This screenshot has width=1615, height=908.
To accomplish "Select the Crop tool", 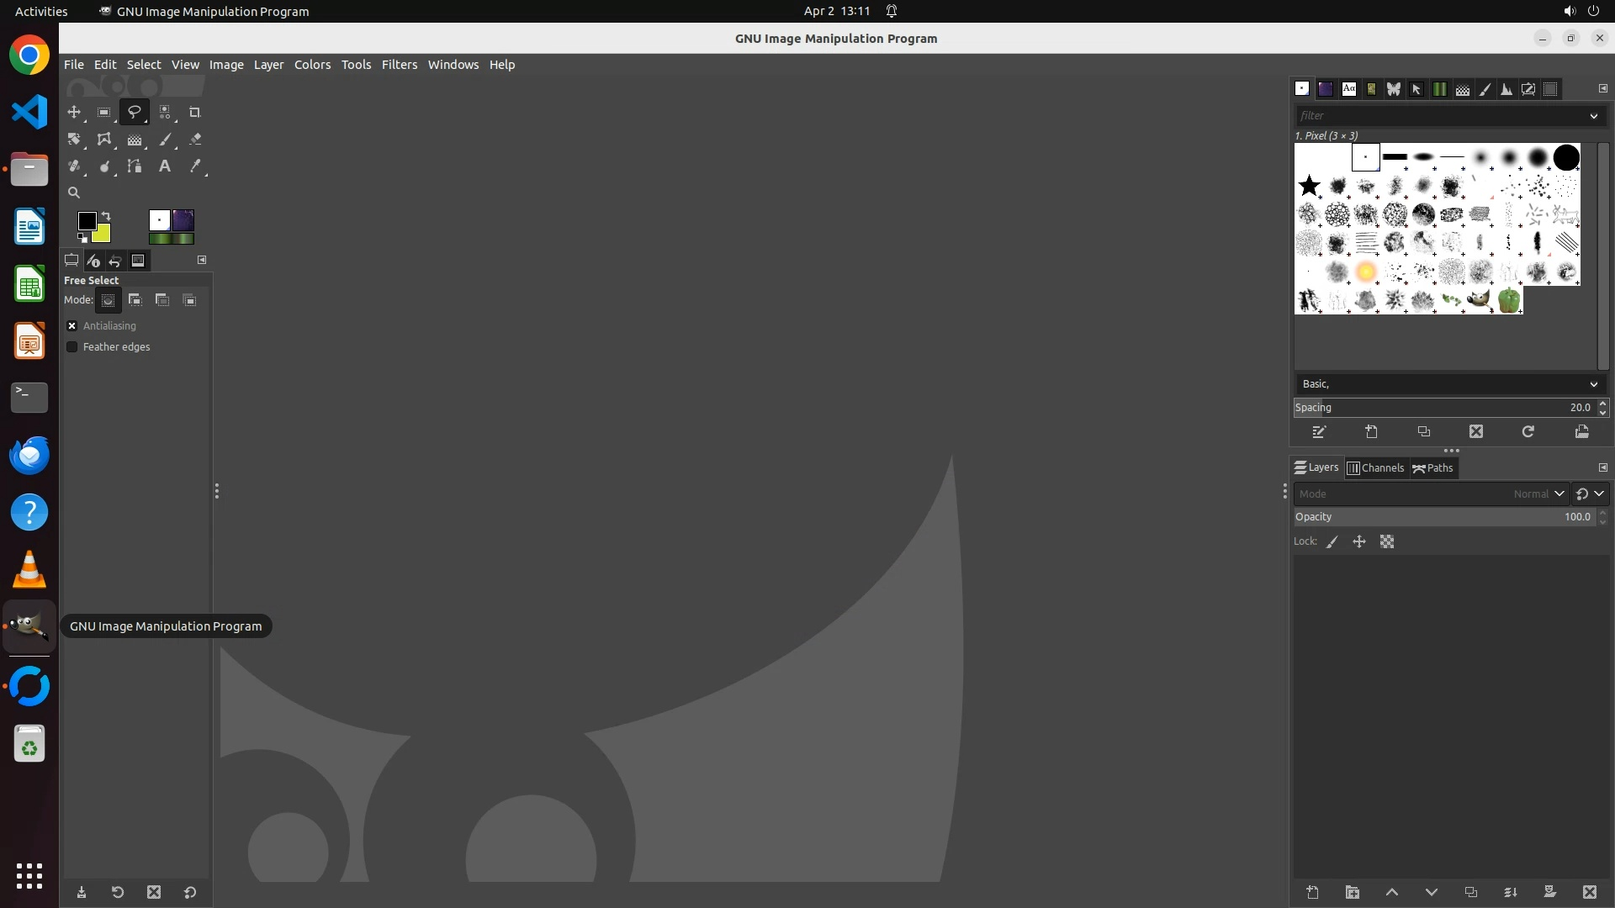I will [x=194, y=112].
